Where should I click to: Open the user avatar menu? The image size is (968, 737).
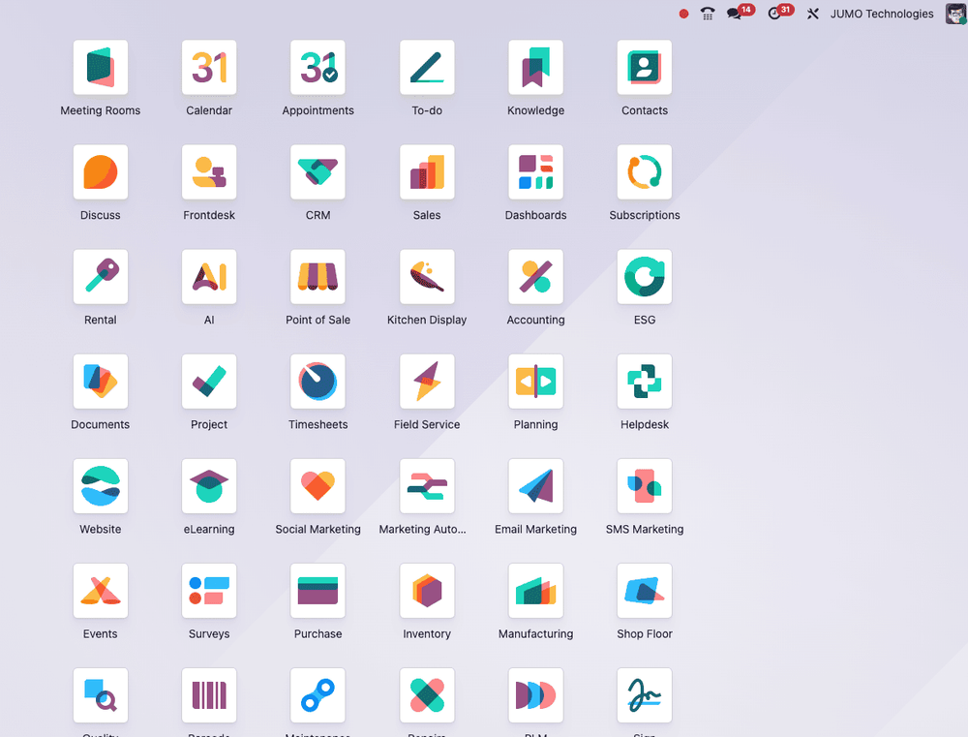(954, 14)
